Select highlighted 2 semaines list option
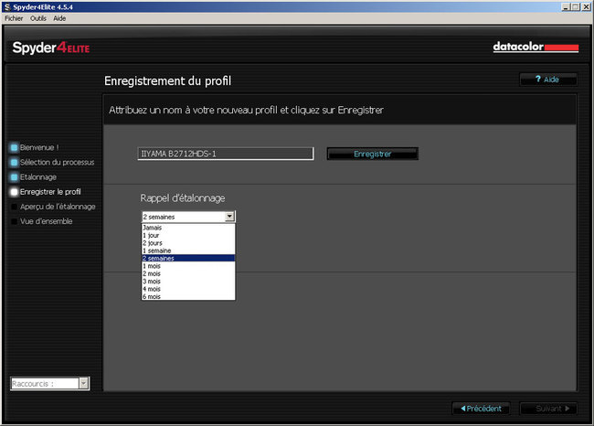594x426 pixels. click(x=188, y=258)
